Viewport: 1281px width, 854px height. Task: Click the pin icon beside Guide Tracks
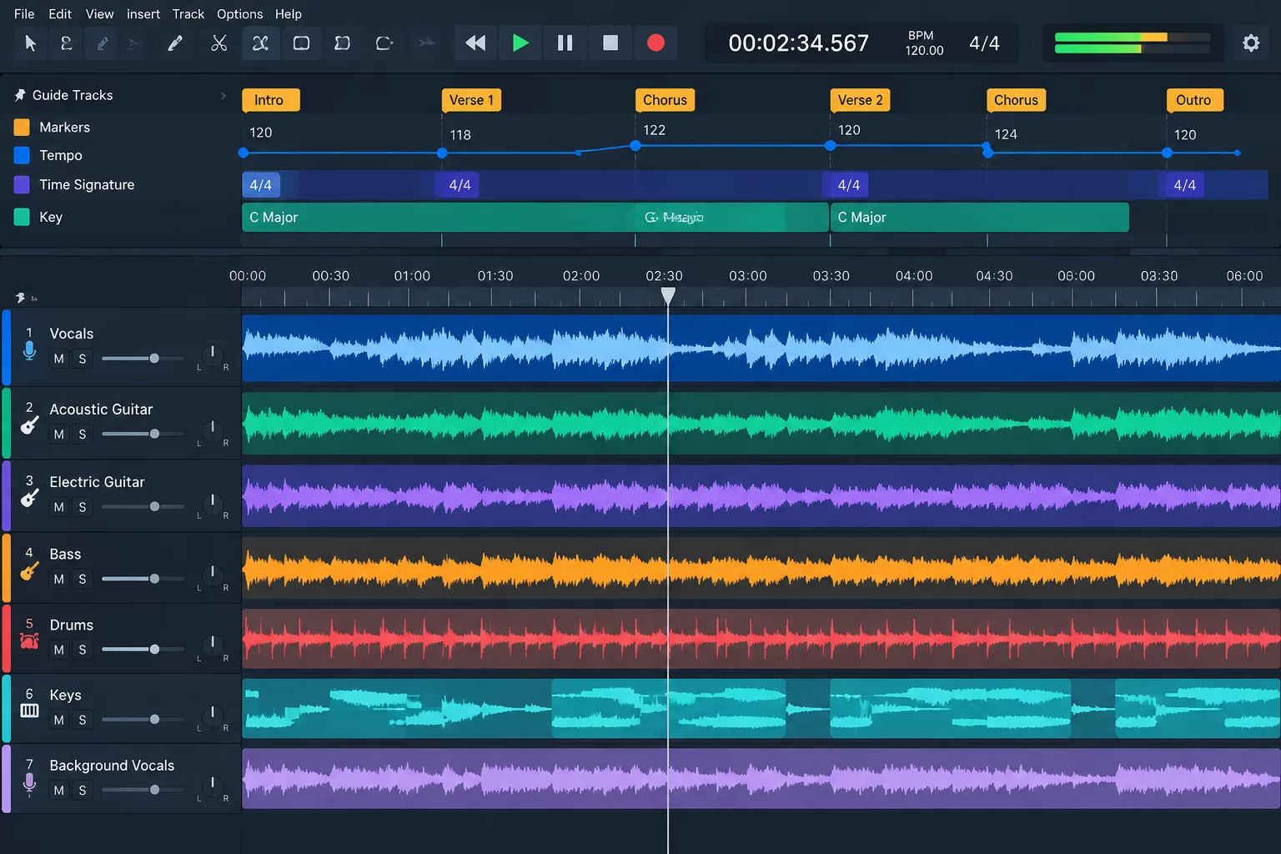[x=20, y=95]
